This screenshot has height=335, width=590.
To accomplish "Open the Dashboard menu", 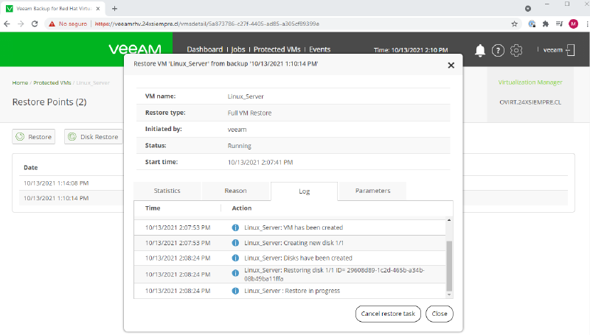I will (x=205, y=49).
